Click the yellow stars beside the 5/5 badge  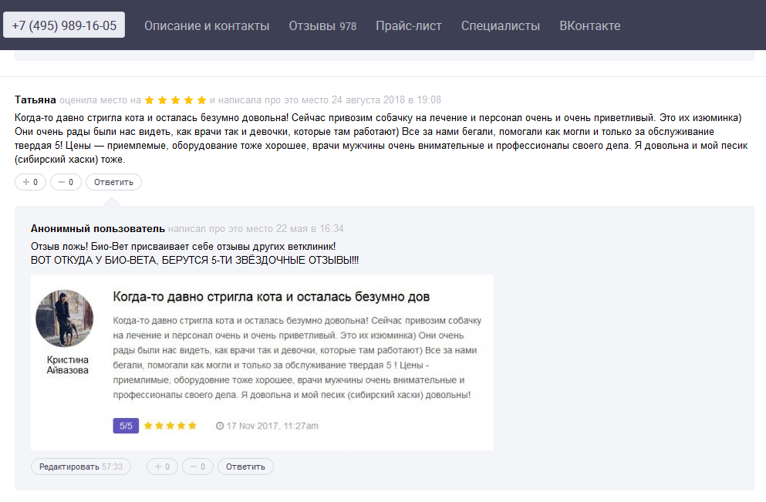pyautogui.click(x=170, y=426)
